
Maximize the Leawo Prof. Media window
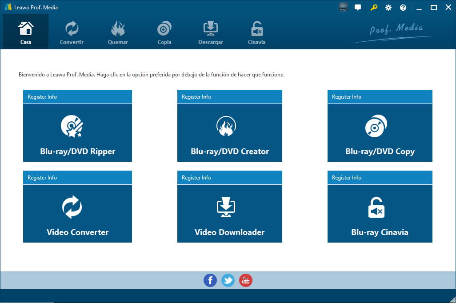pyautogui.click(x=434, y=8)
